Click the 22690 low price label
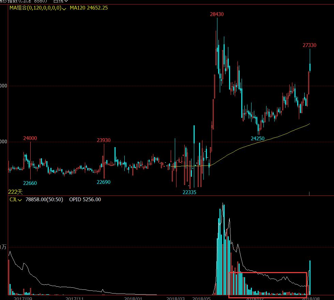334x300 pixels. tap(104, 182)
